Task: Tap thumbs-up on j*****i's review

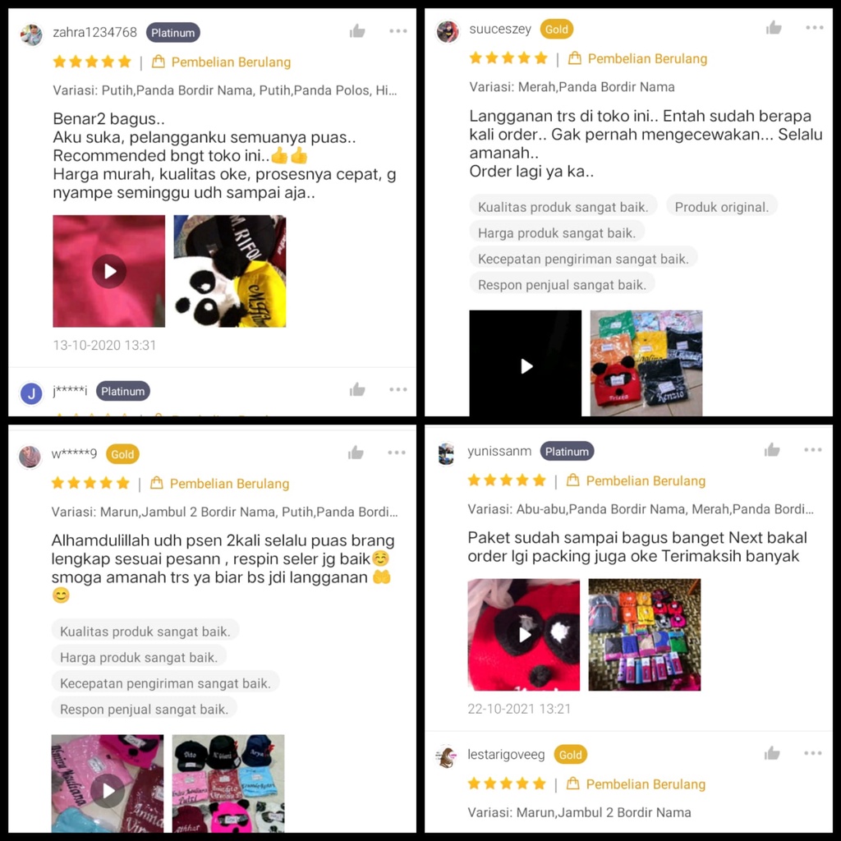Action: [357, 389]
